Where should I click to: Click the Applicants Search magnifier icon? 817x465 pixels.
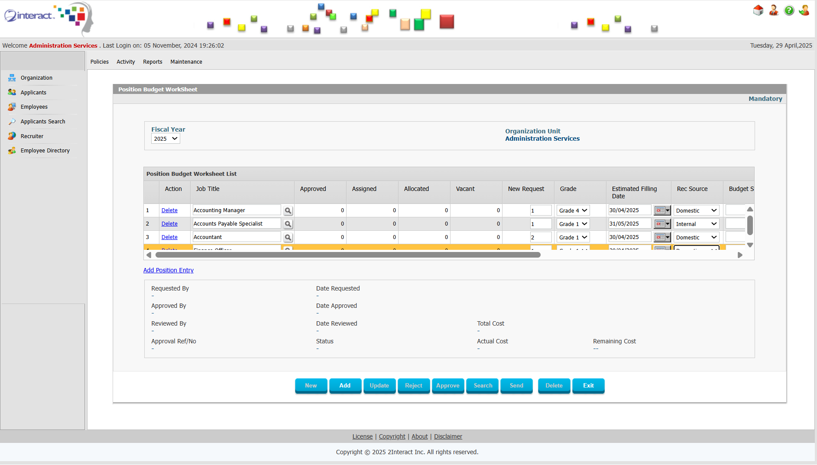click(12, 121)
